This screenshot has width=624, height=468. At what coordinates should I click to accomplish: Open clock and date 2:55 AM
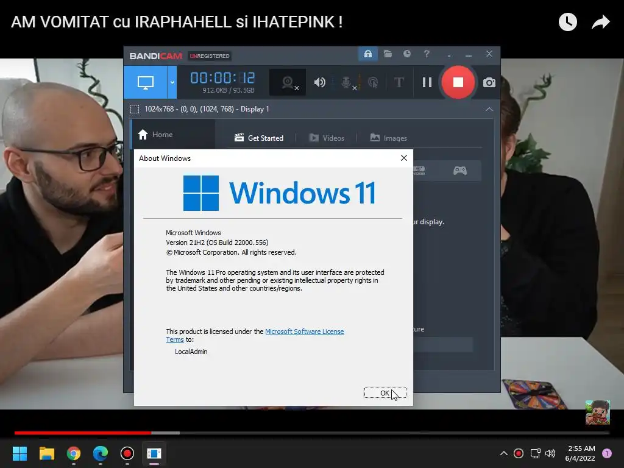click(x=581, y=453)
